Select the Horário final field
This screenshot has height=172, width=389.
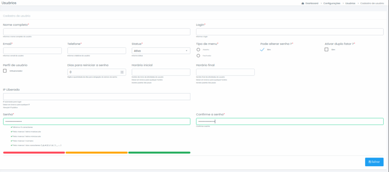[225, 72]
